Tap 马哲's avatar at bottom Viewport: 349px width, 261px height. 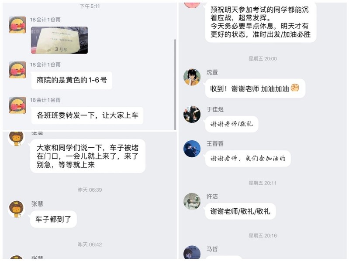[192, 253]
